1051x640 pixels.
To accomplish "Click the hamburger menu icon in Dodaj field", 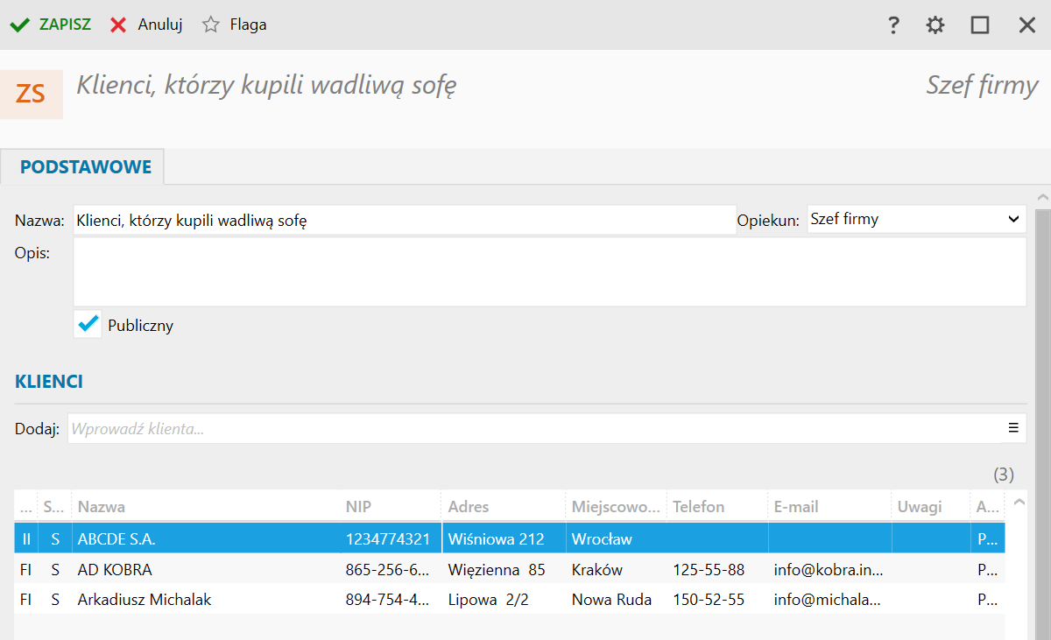I will pyautogui.click(x=1013, y=428).
